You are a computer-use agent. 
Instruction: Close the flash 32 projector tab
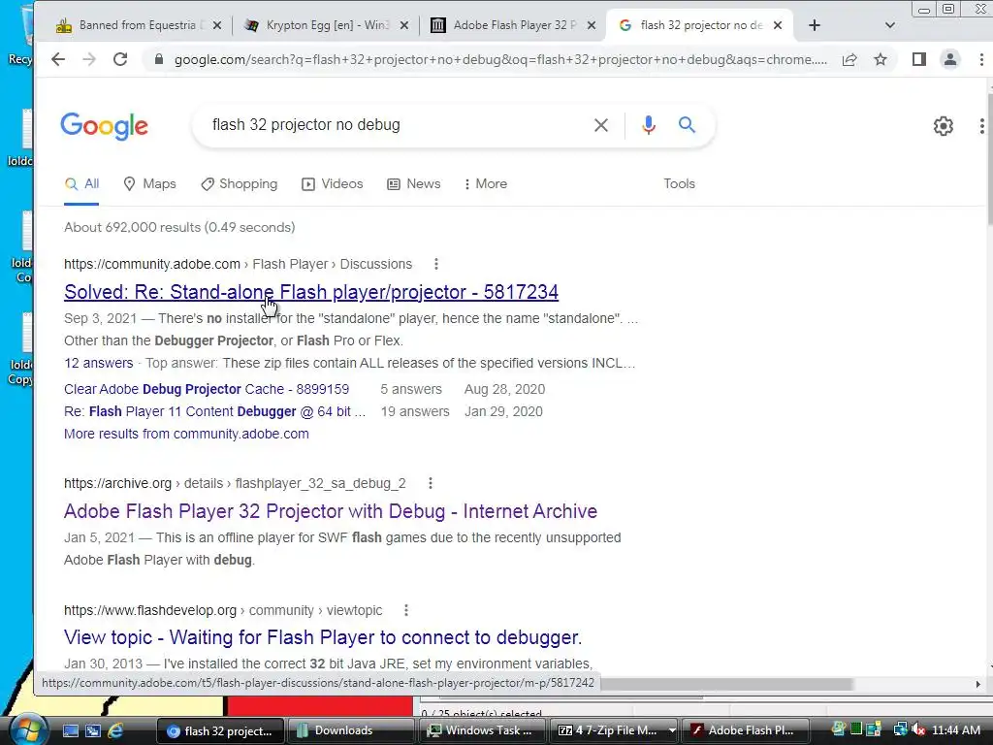pyautogui.click(x=778, y=25)
